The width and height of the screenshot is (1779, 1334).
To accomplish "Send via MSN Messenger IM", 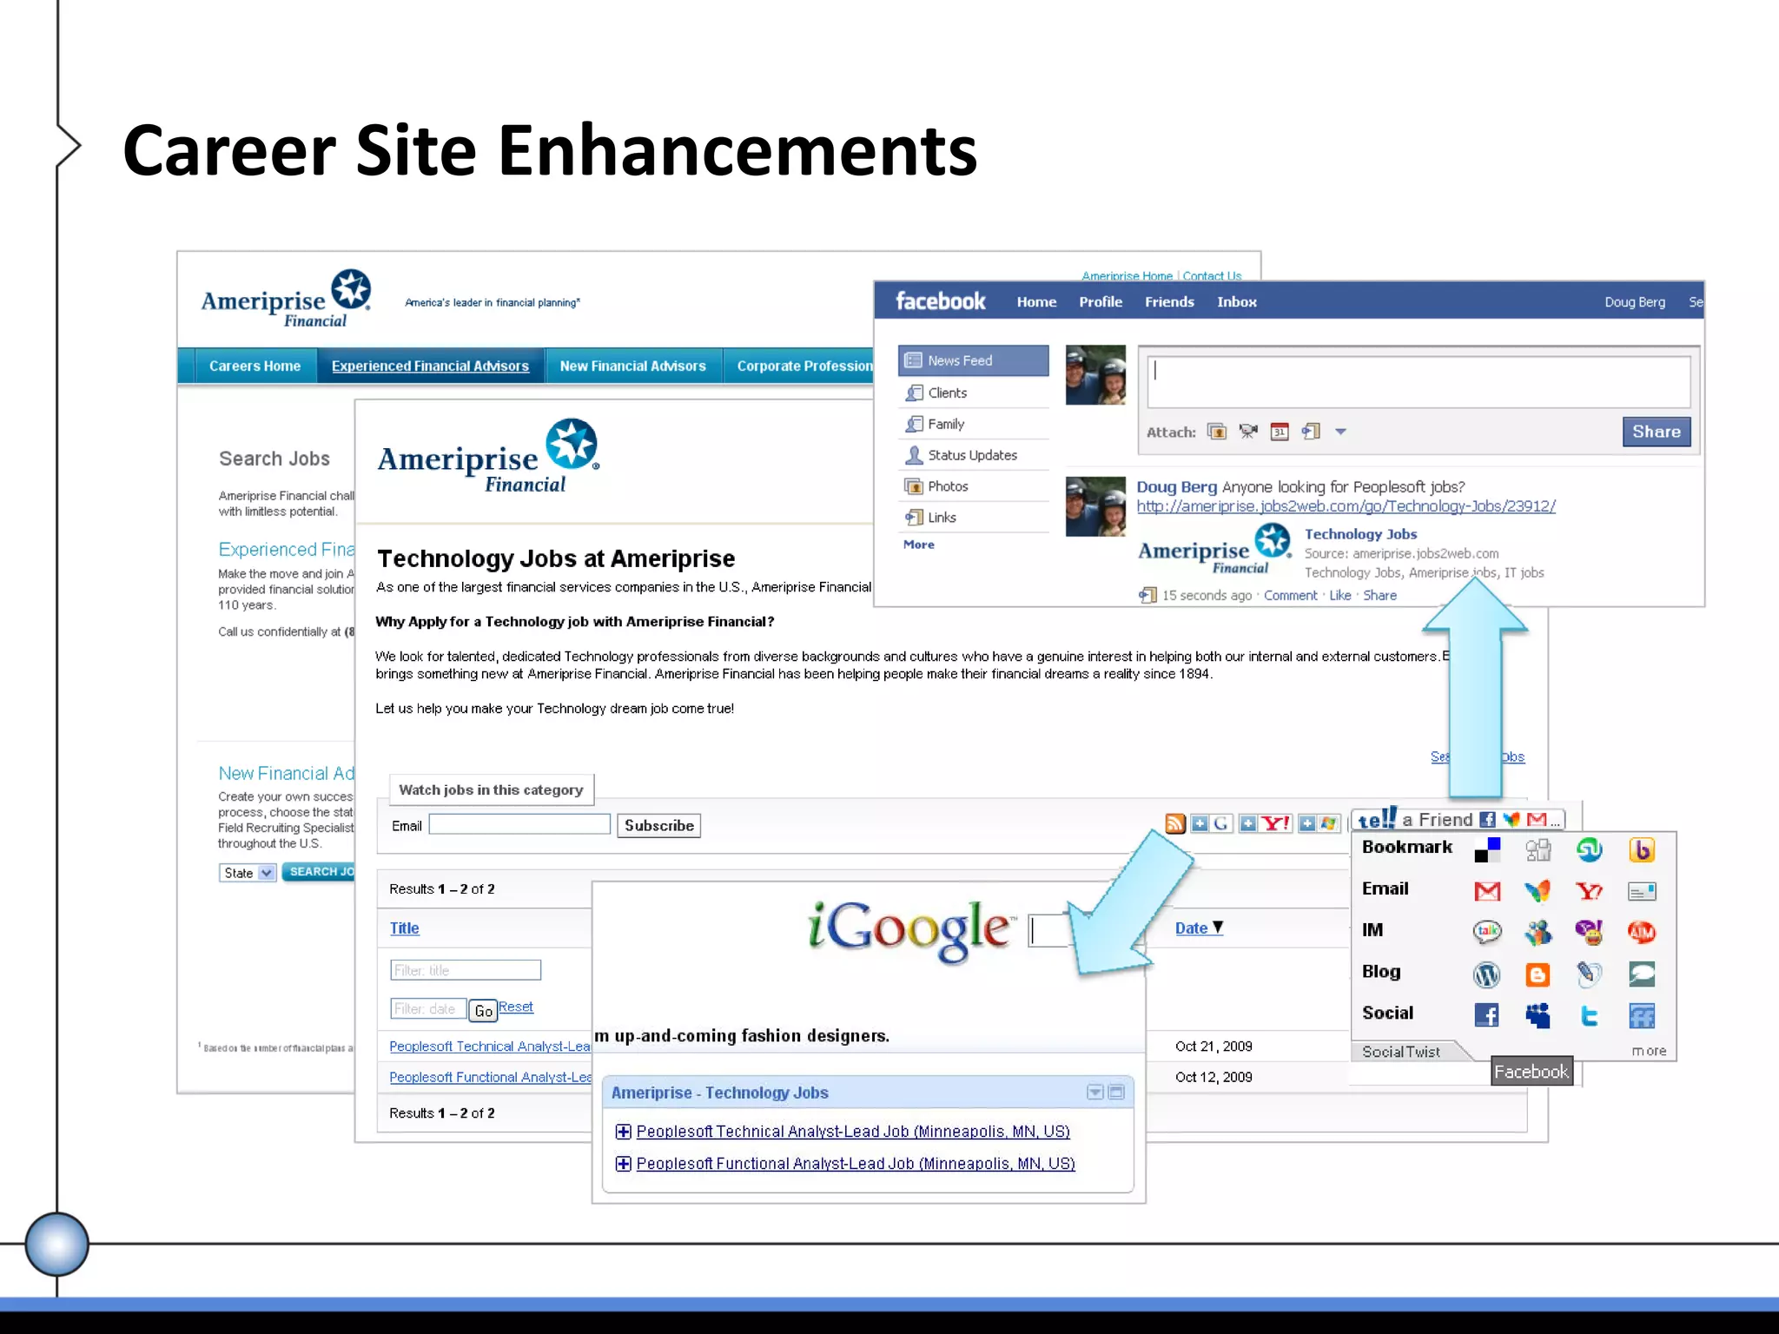I will click(x=1538, y=932).
